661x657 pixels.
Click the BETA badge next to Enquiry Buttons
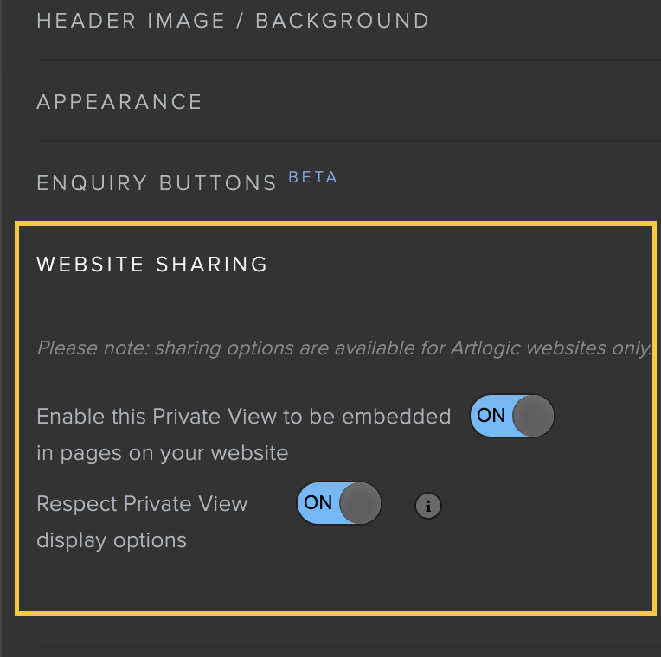click(x=313, y=177)
